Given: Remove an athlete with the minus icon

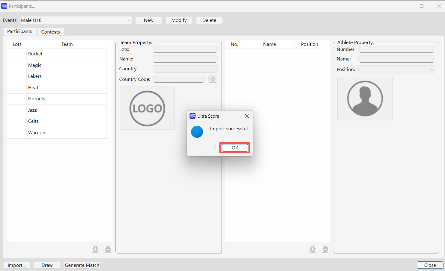Looking at the screenshot, I should tap(325, 249).
